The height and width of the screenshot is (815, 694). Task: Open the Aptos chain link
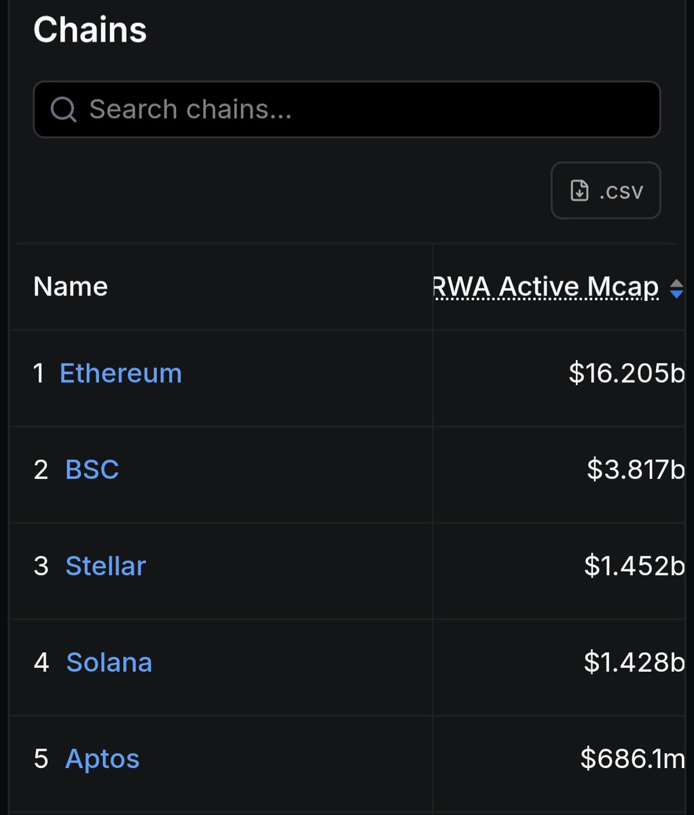point(103,759)
